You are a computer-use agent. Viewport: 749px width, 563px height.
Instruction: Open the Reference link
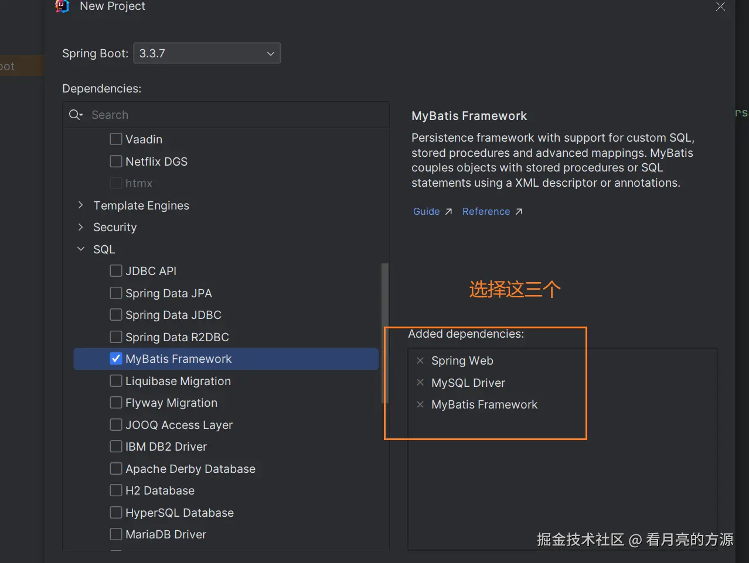(x=486, y=211)
